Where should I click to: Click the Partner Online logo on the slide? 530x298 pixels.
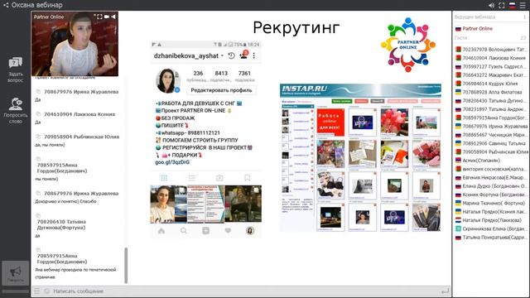point(408,44)
